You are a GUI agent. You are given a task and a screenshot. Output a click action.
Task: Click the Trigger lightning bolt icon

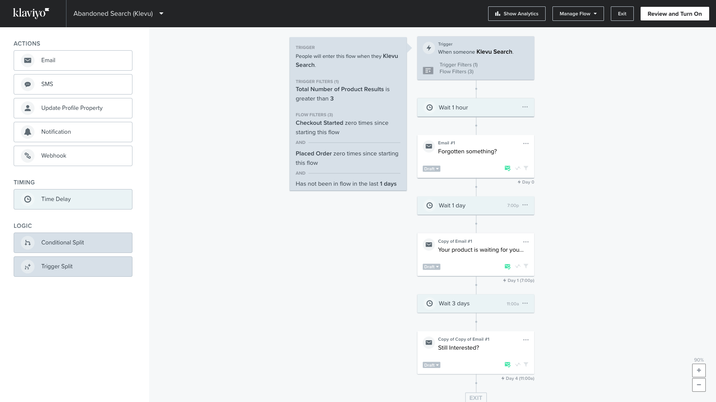tap(429, 48)
